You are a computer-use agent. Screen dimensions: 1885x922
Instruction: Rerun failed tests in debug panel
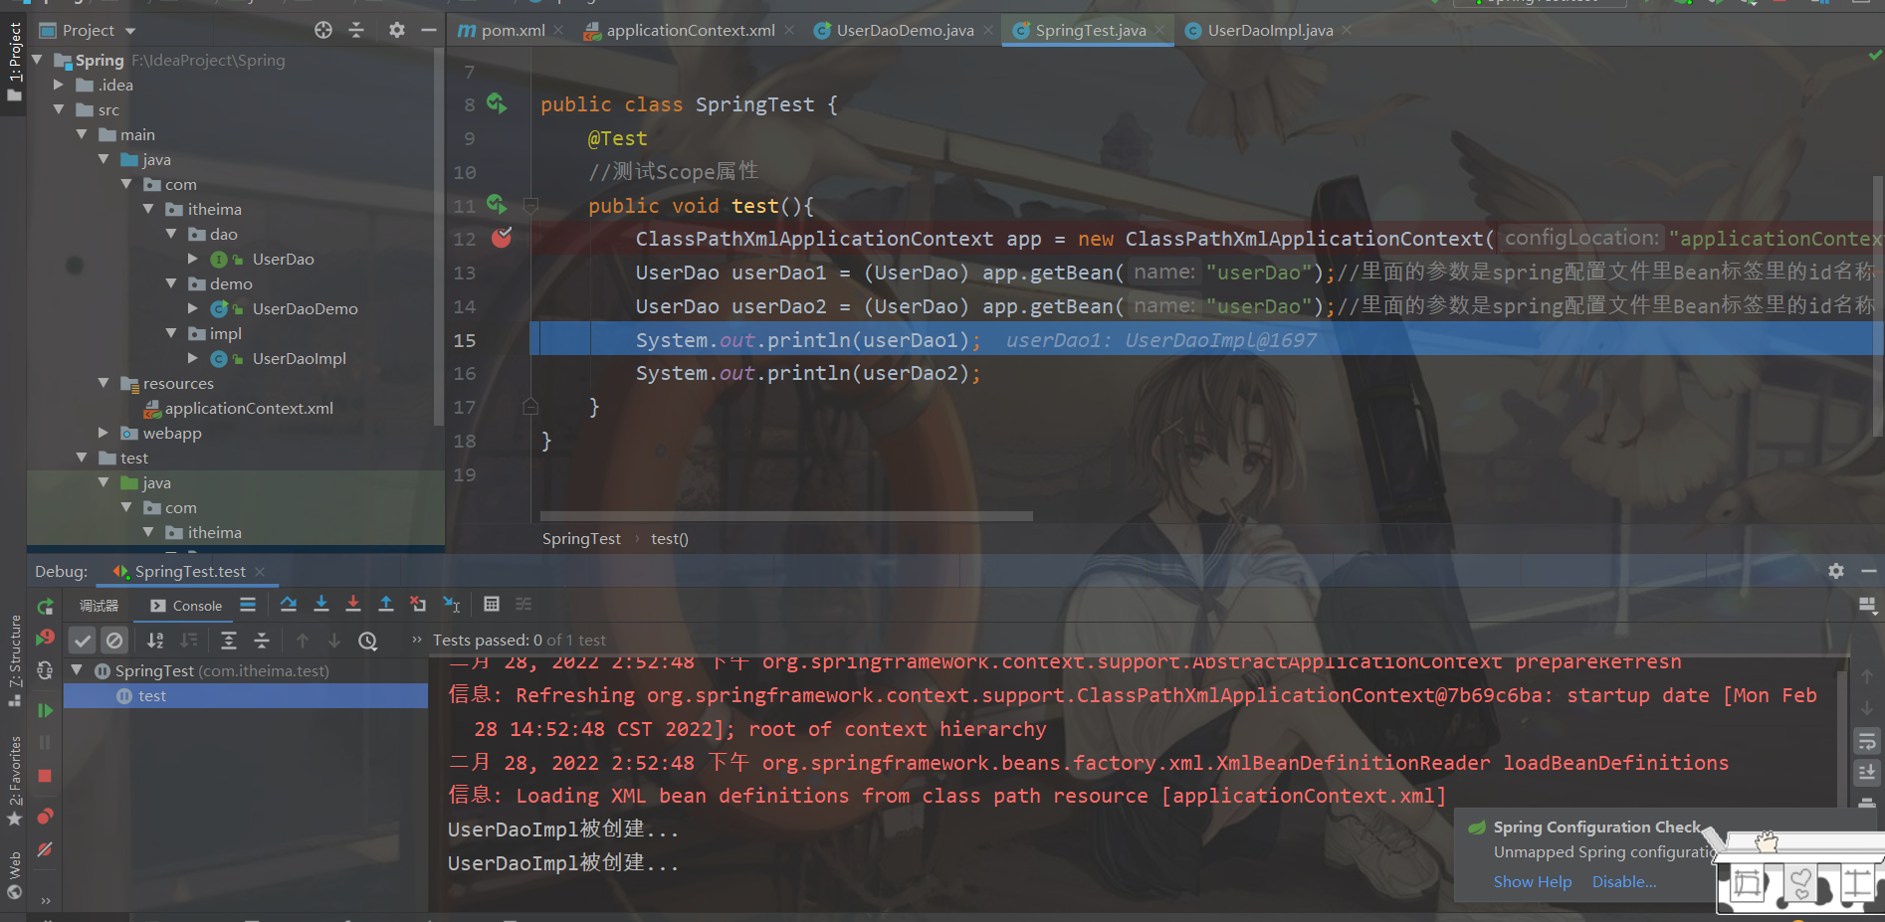click(x=45, y=639)
